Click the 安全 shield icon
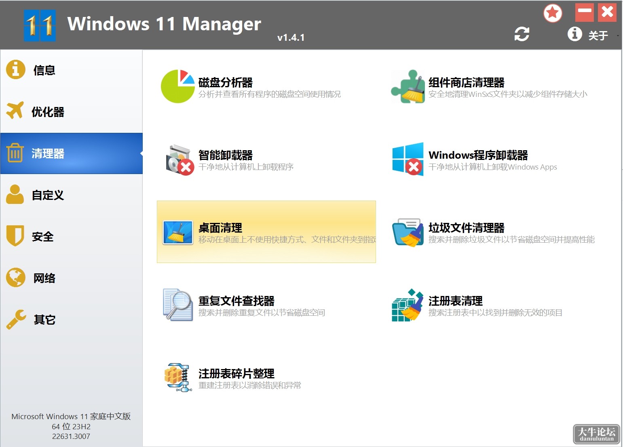The width and height of the screenshot is (623, 447). pyautogui.click(x=15, y=235)
